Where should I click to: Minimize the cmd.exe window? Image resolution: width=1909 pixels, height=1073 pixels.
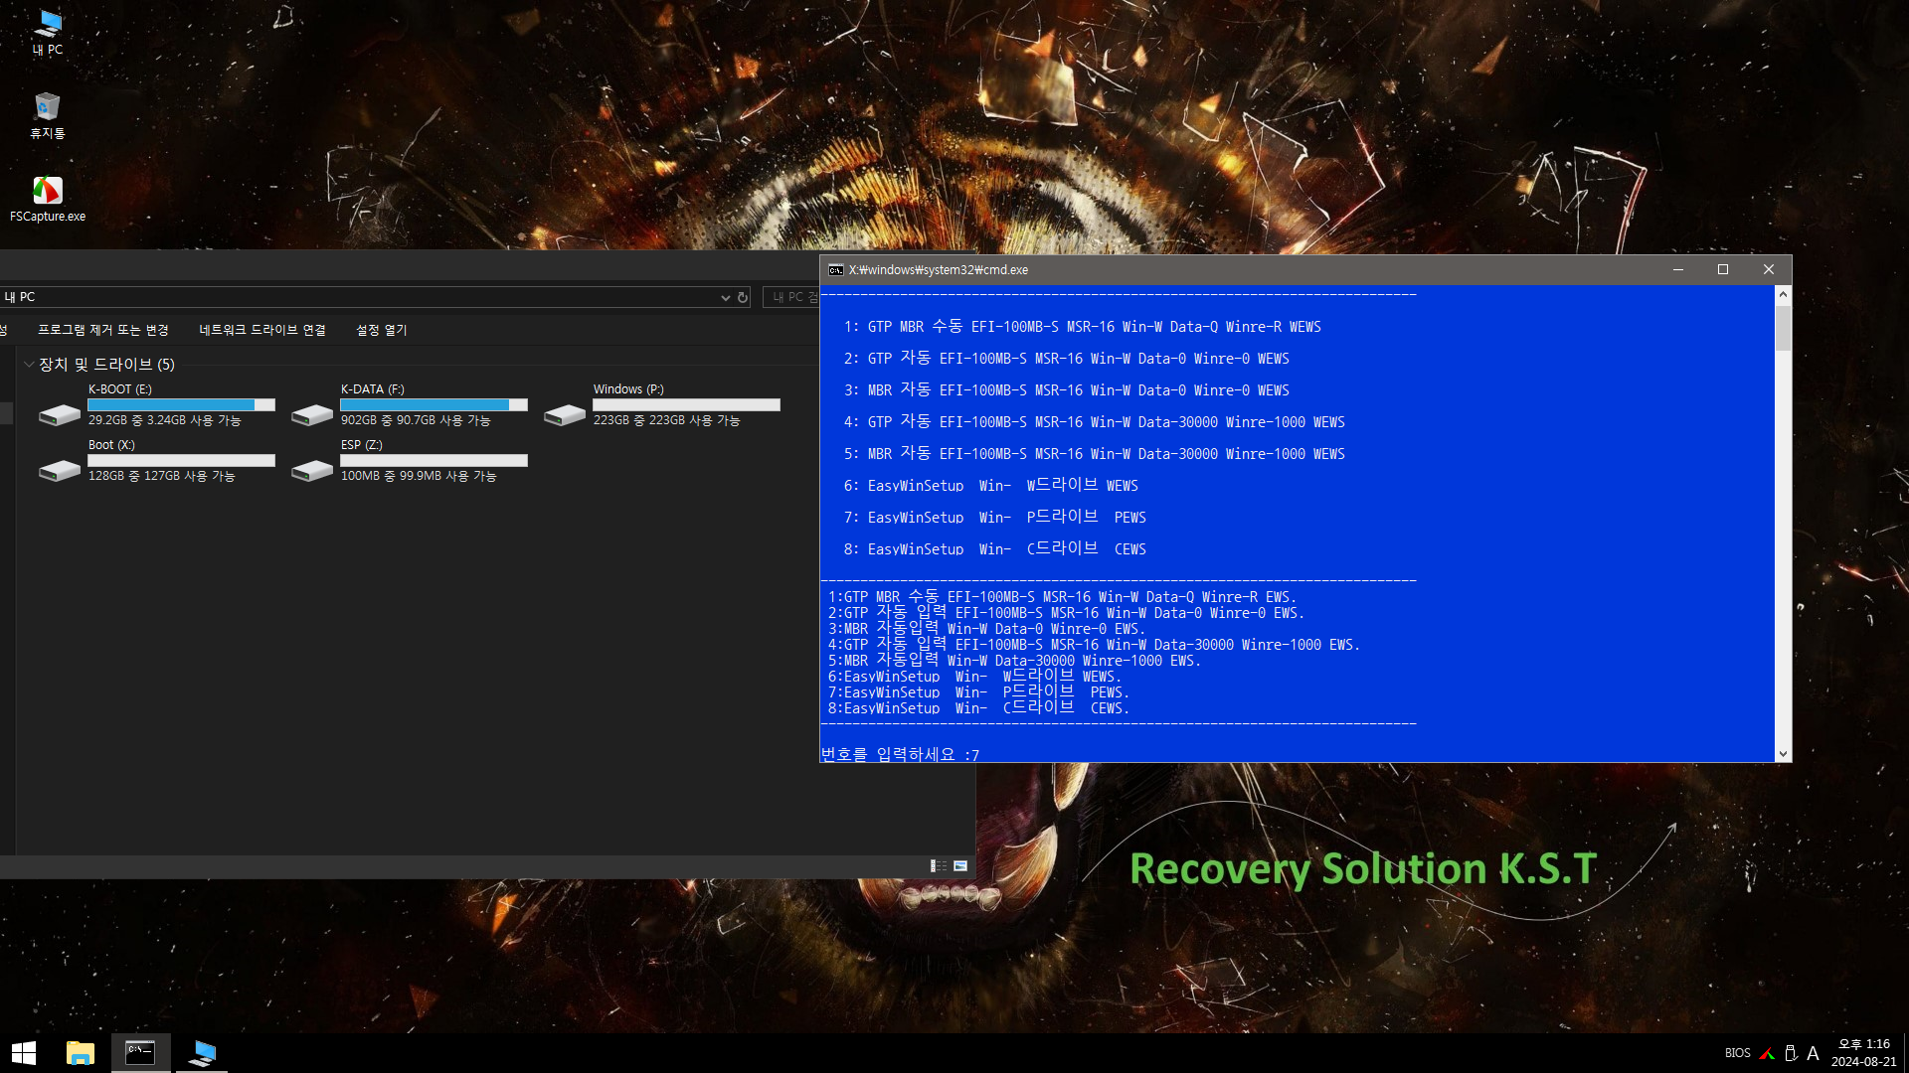point(1678,270)
